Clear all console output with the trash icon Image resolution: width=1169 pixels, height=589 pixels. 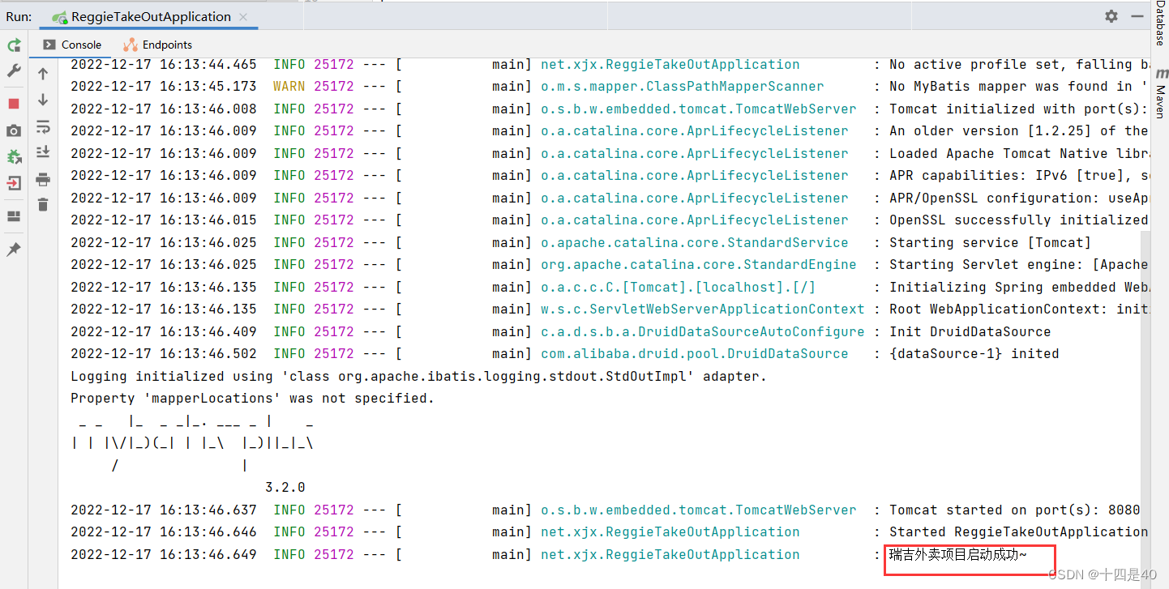tap(43, 205)
